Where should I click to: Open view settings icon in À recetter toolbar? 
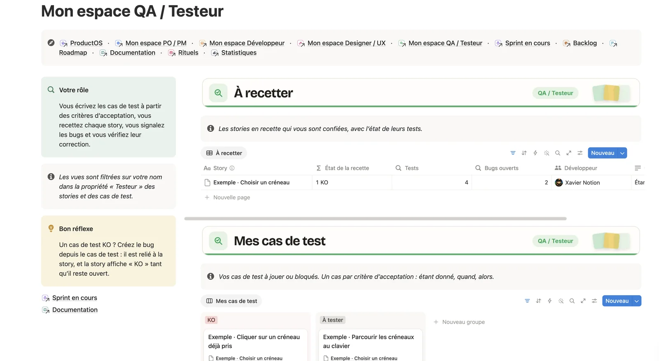tap(580, 153)
